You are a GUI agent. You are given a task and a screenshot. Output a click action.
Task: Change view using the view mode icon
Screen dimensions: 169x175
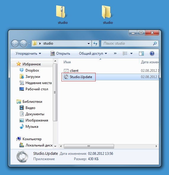pos(125,53)
